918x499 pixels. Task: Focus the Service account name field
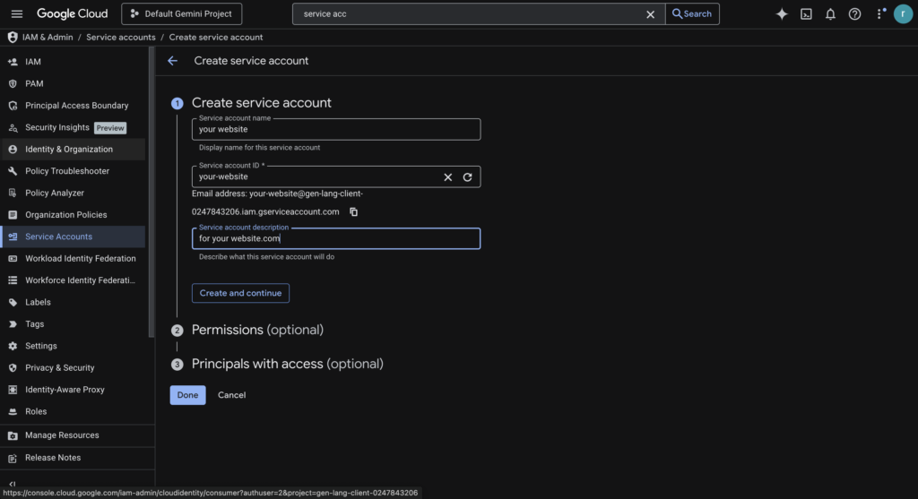[x=336, y=130]
